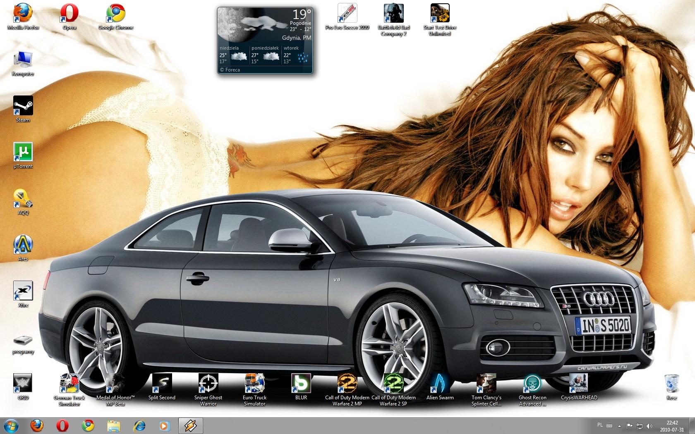The image size is (695, 434).
Task: Select Call of Duty Modern Warfare 2 SP
Action: click(393, 390)
